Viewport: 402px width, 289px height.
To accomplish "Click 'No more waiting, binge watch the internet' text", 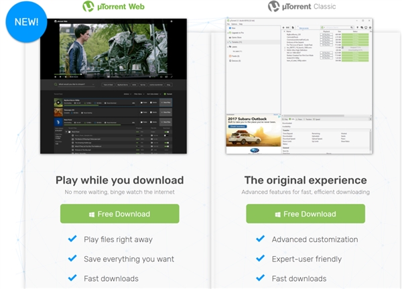I will pyautogui.click(x=120, y=192).
